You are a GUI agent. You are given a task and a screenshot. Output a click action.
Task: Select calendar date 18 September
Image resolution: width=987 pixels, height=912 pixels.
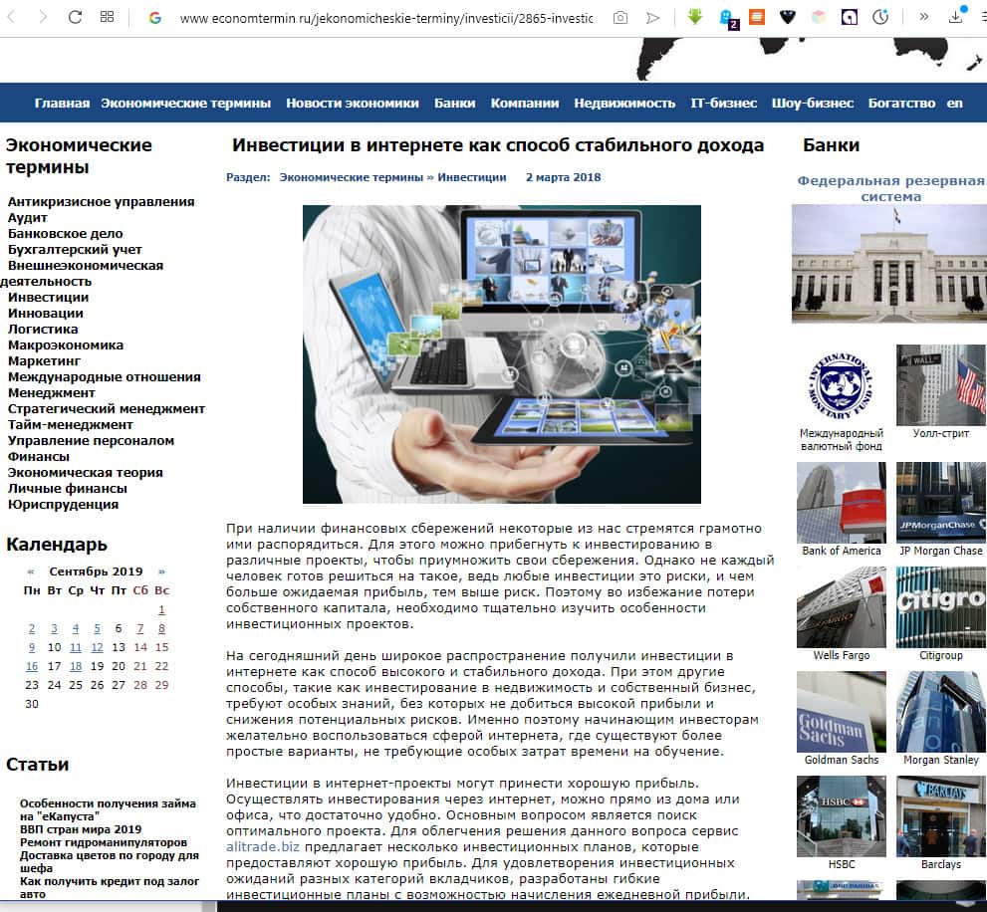[x=75, y=666]
